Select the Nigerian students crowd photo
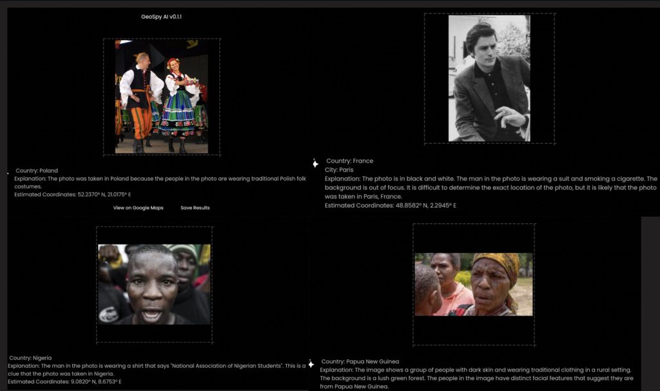The image size is (660, 391). [x=154, y=284]
